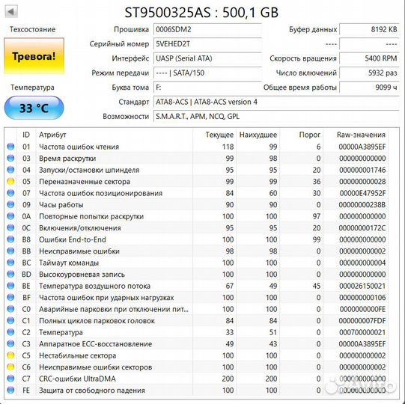Click raw value 000000007FDF of head parking cycles

tap(362, 321)
